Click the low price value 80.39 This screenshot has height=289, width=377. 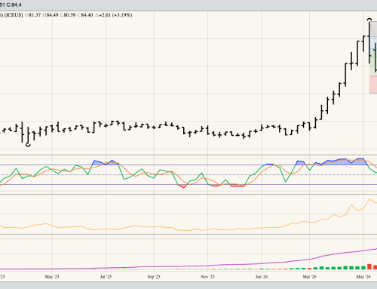(x=69, y=15)
